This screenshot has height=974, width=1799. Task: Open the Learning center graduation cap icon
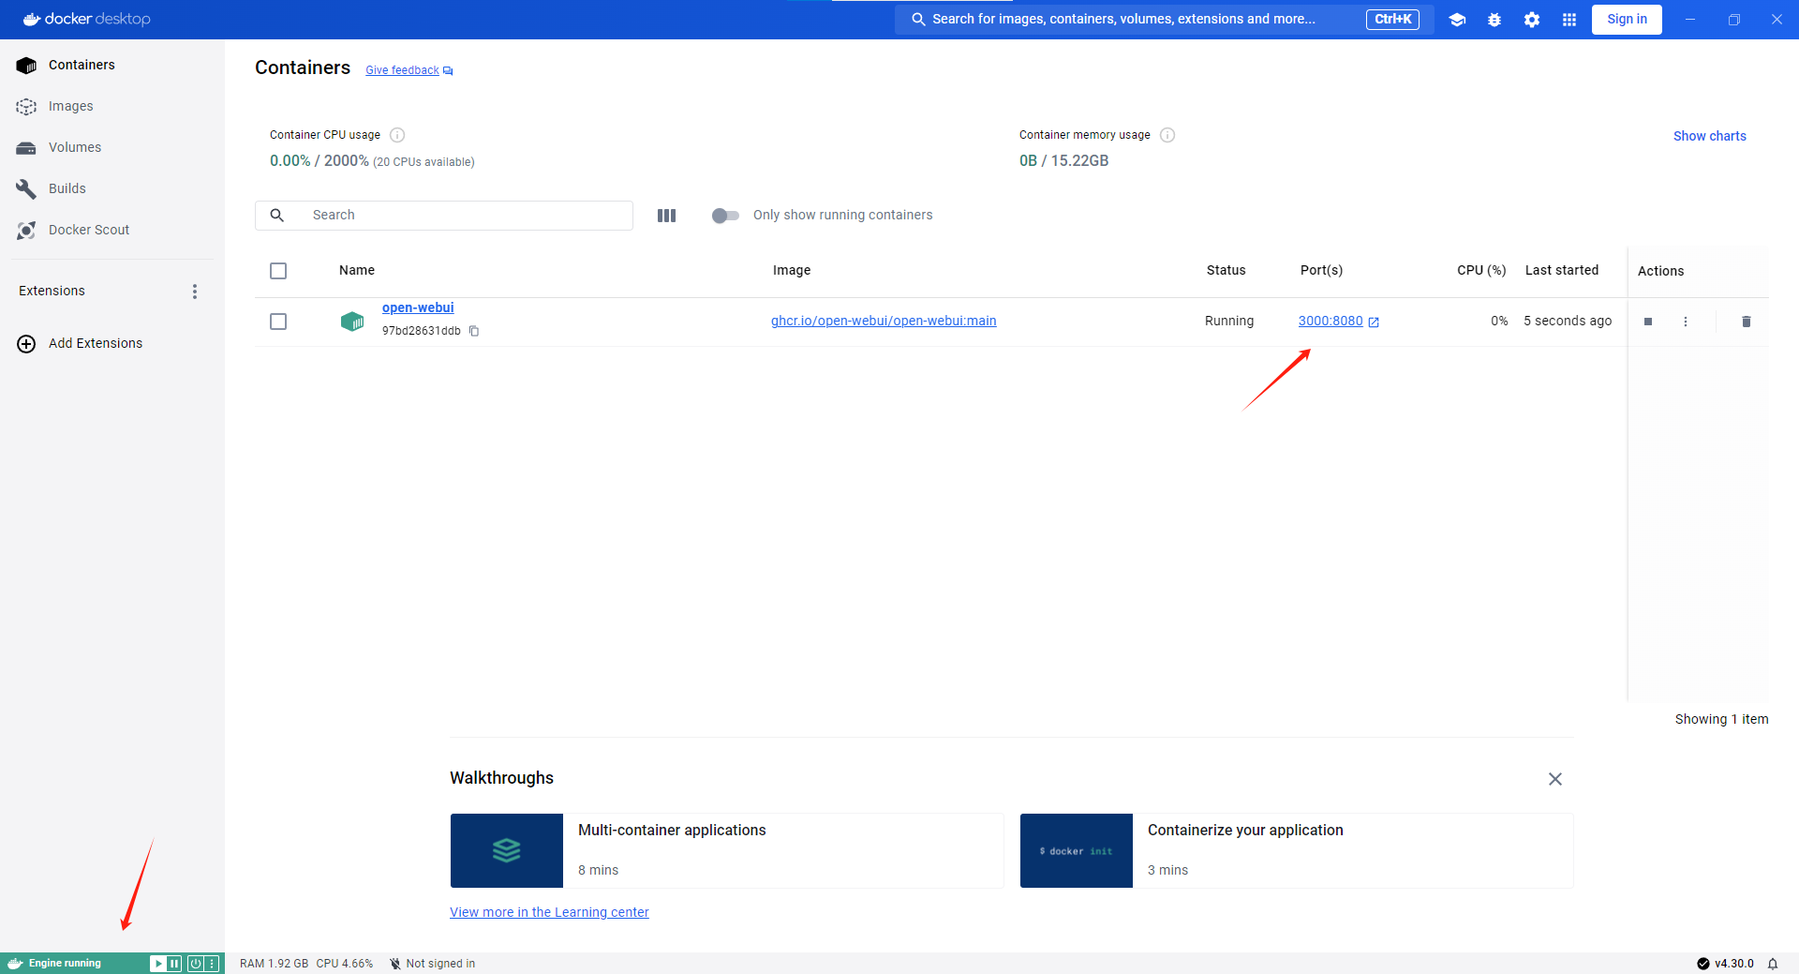point(1457,20)
